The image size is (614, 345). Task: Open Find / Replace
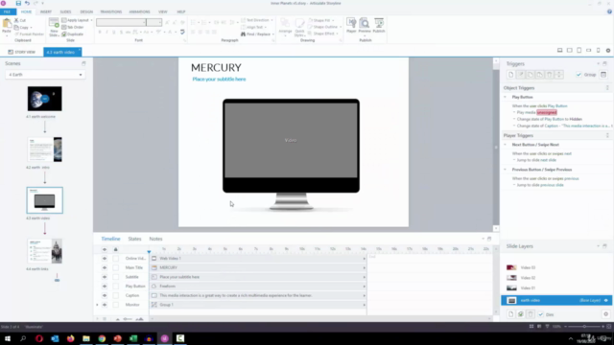pos(257,34)
